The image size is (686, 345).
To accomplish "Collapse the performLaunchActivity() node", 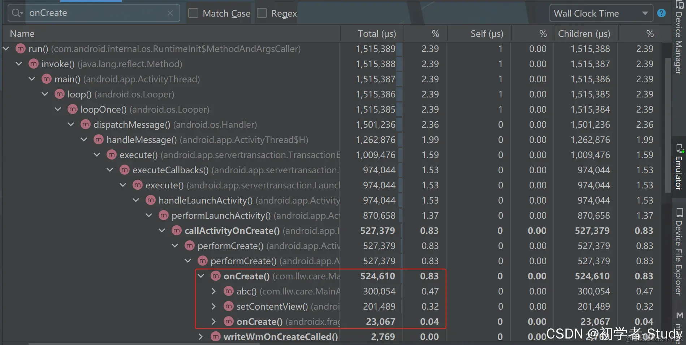I will pyautogui.click(x=149, y=215).
